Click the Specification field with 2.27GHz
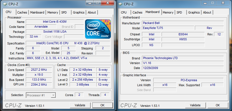 tap(68, 43)
